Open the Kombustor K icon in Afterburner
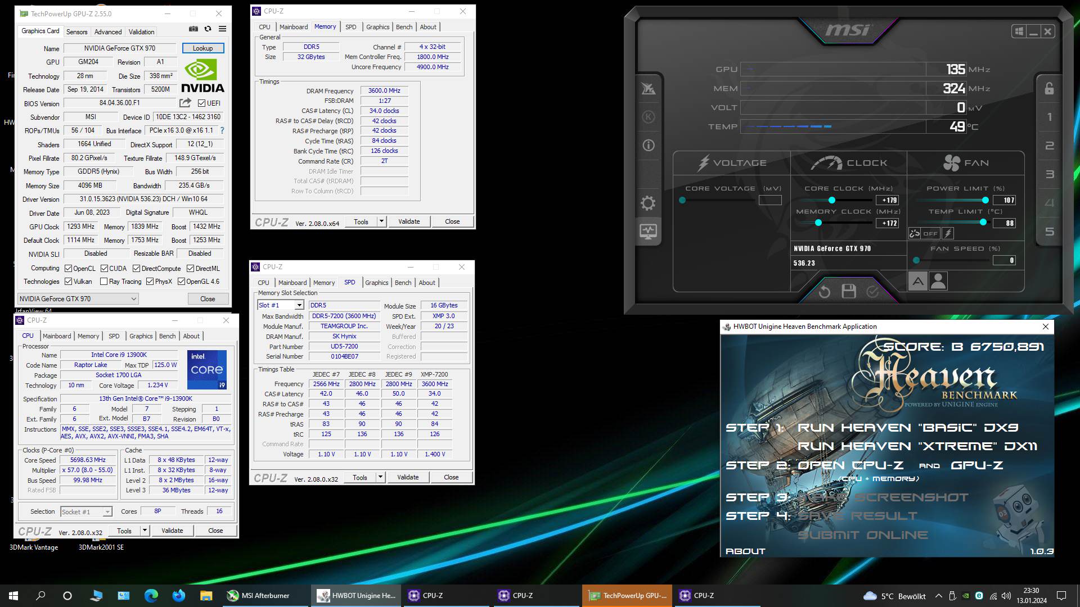 [x=648, y=117]
